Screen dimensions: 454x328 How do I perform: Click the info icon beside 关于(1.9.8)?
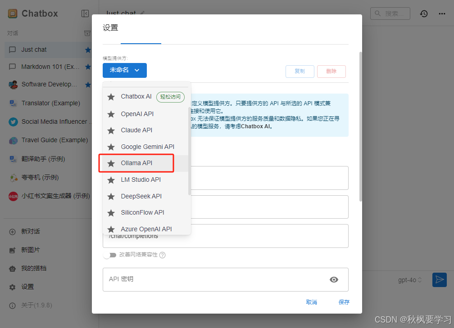coord(13,306)
